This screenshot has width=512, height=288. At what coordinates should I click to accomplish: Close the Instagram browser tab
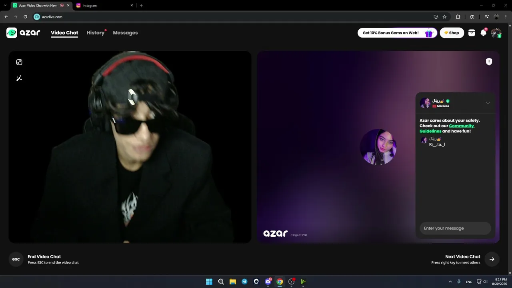[132, 6]
